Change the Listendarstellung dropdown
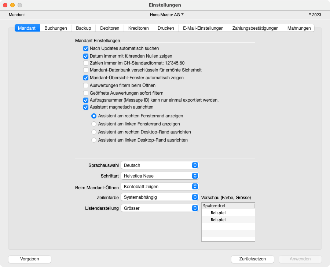The width and height of the screenshot is (330, 267). pyautogui.click(x=159, y=208)
